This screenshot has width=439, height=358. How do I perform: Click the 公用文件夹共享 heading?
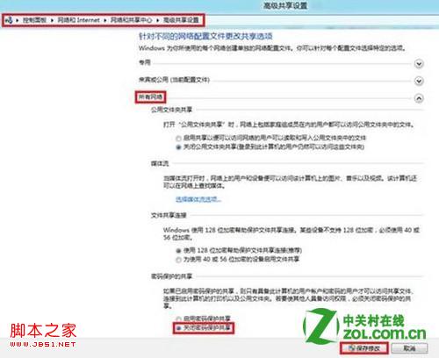click(x=171, y=110)
